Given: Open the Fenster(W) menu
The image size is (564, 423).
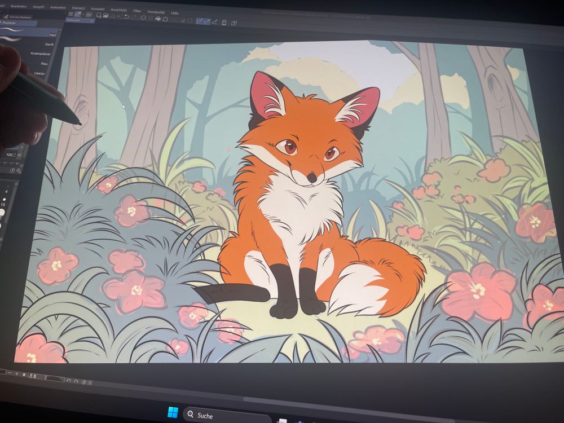Looking at the screenshot, I should click(156, 12).
